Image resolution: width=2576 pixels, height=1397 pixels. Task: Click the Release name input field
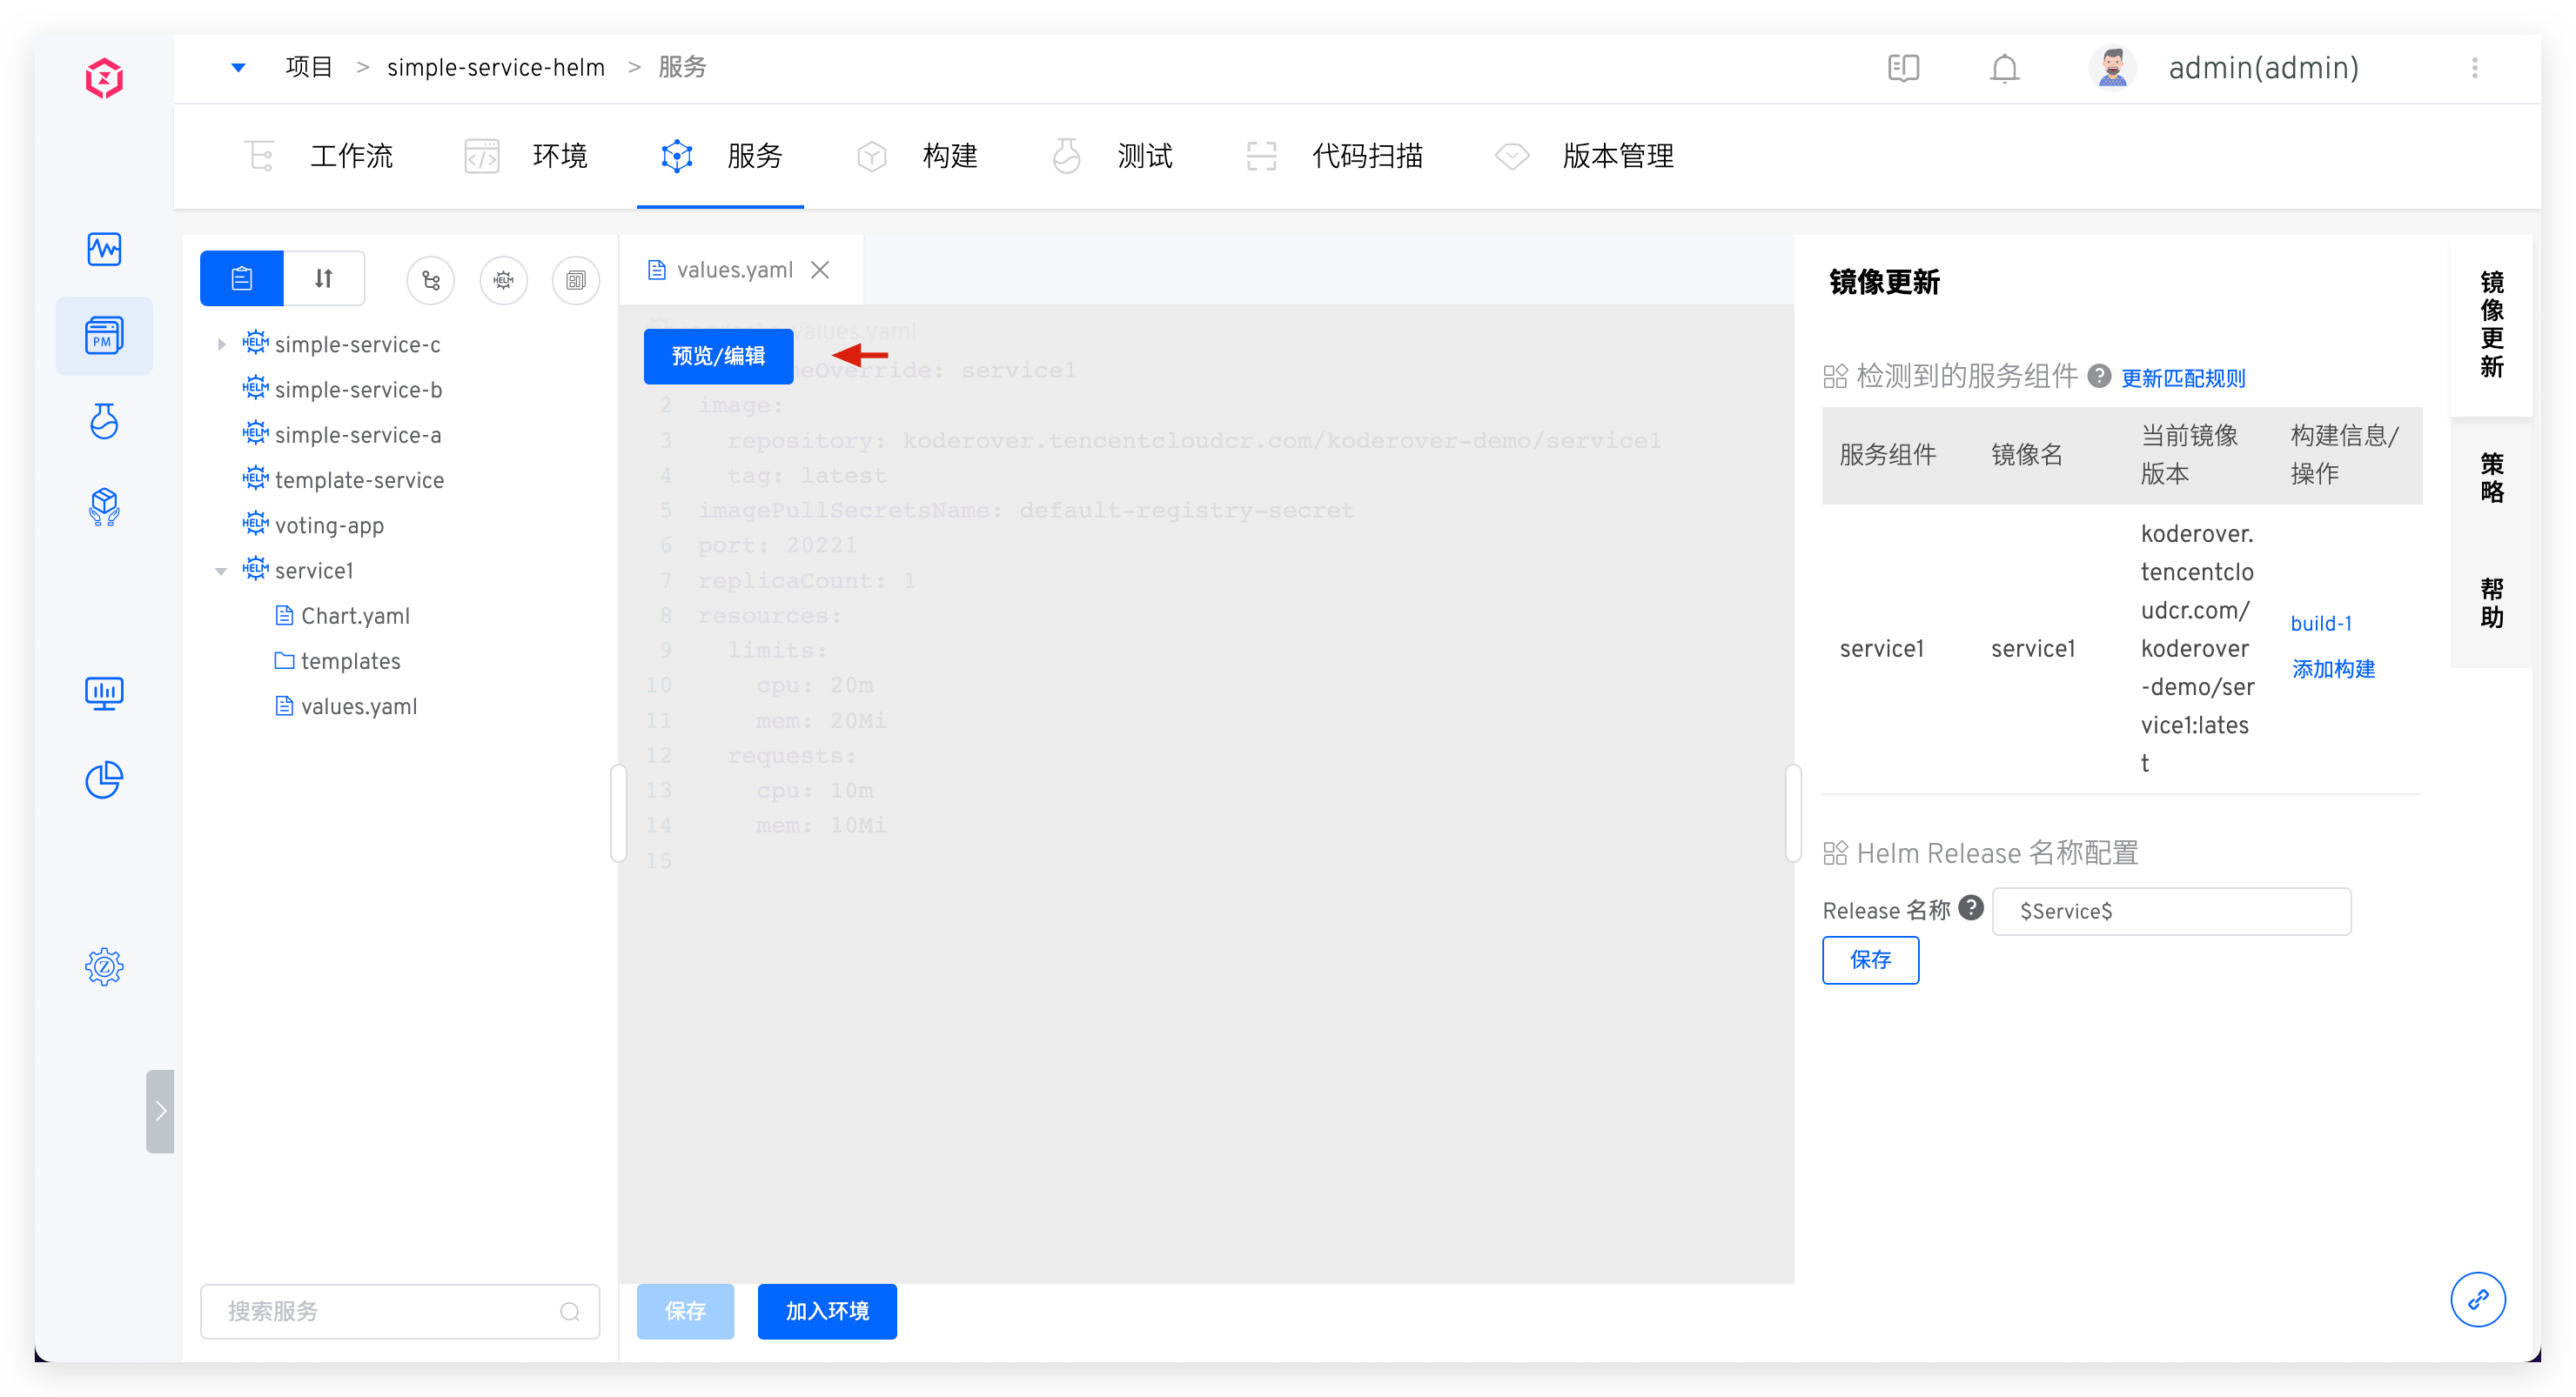(2171, 911)
